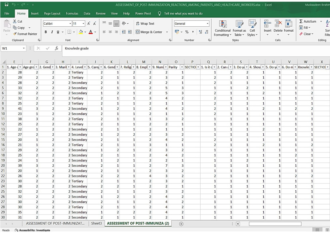
Task: Switch to Normal view in status bar
Action: [317, 230]
